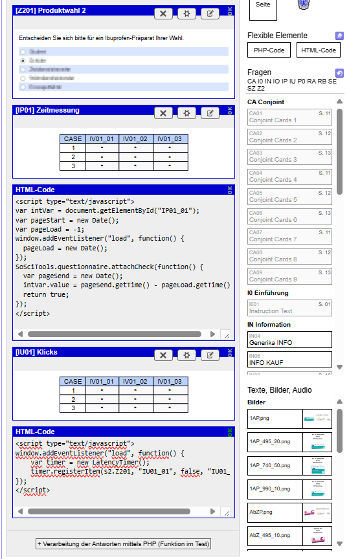
Task: Expand Verarbeitung der Antworten mittels PHP
Action: (124, 544)
